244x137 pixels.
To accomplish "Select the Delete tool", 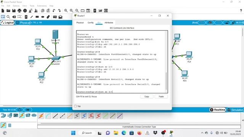I will click(x=14, y=17).
